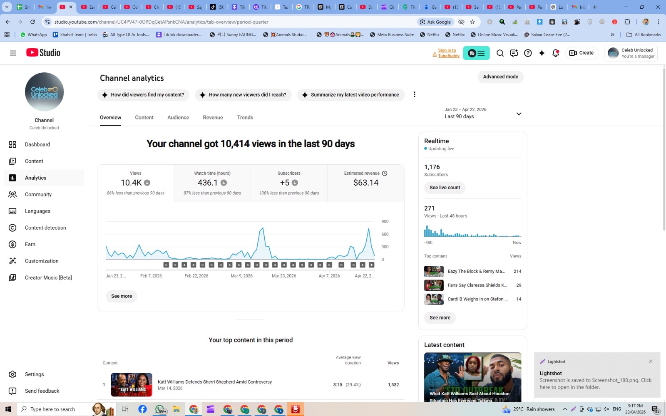
Task: Switch to the Trends tab
Action: (x=245, y=118)
